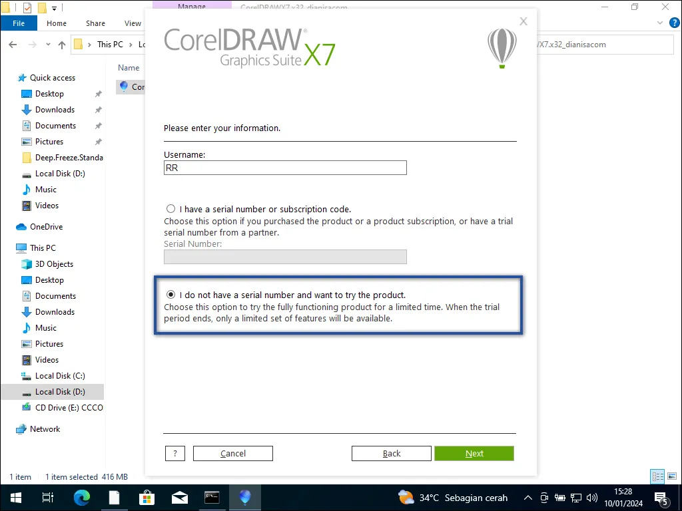Show hidden system tray icons
682x511 pixels.
point(528,498)
